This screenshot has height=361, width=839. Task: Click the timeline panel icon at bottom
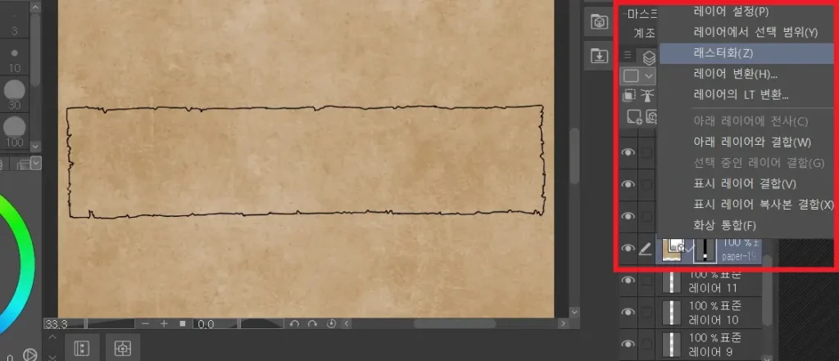point(81,348)
